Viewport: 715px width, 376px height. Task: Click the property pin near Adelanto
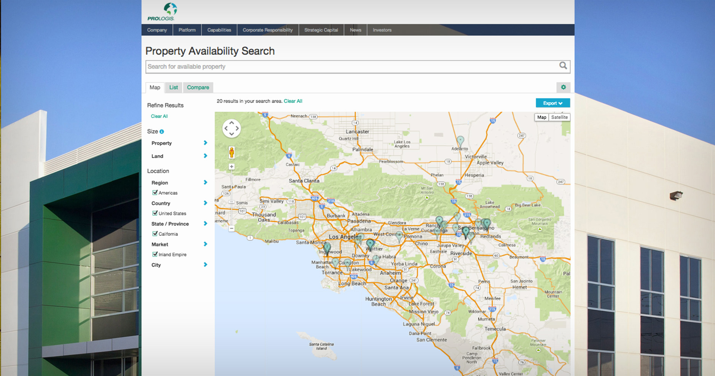click(460, 141)
